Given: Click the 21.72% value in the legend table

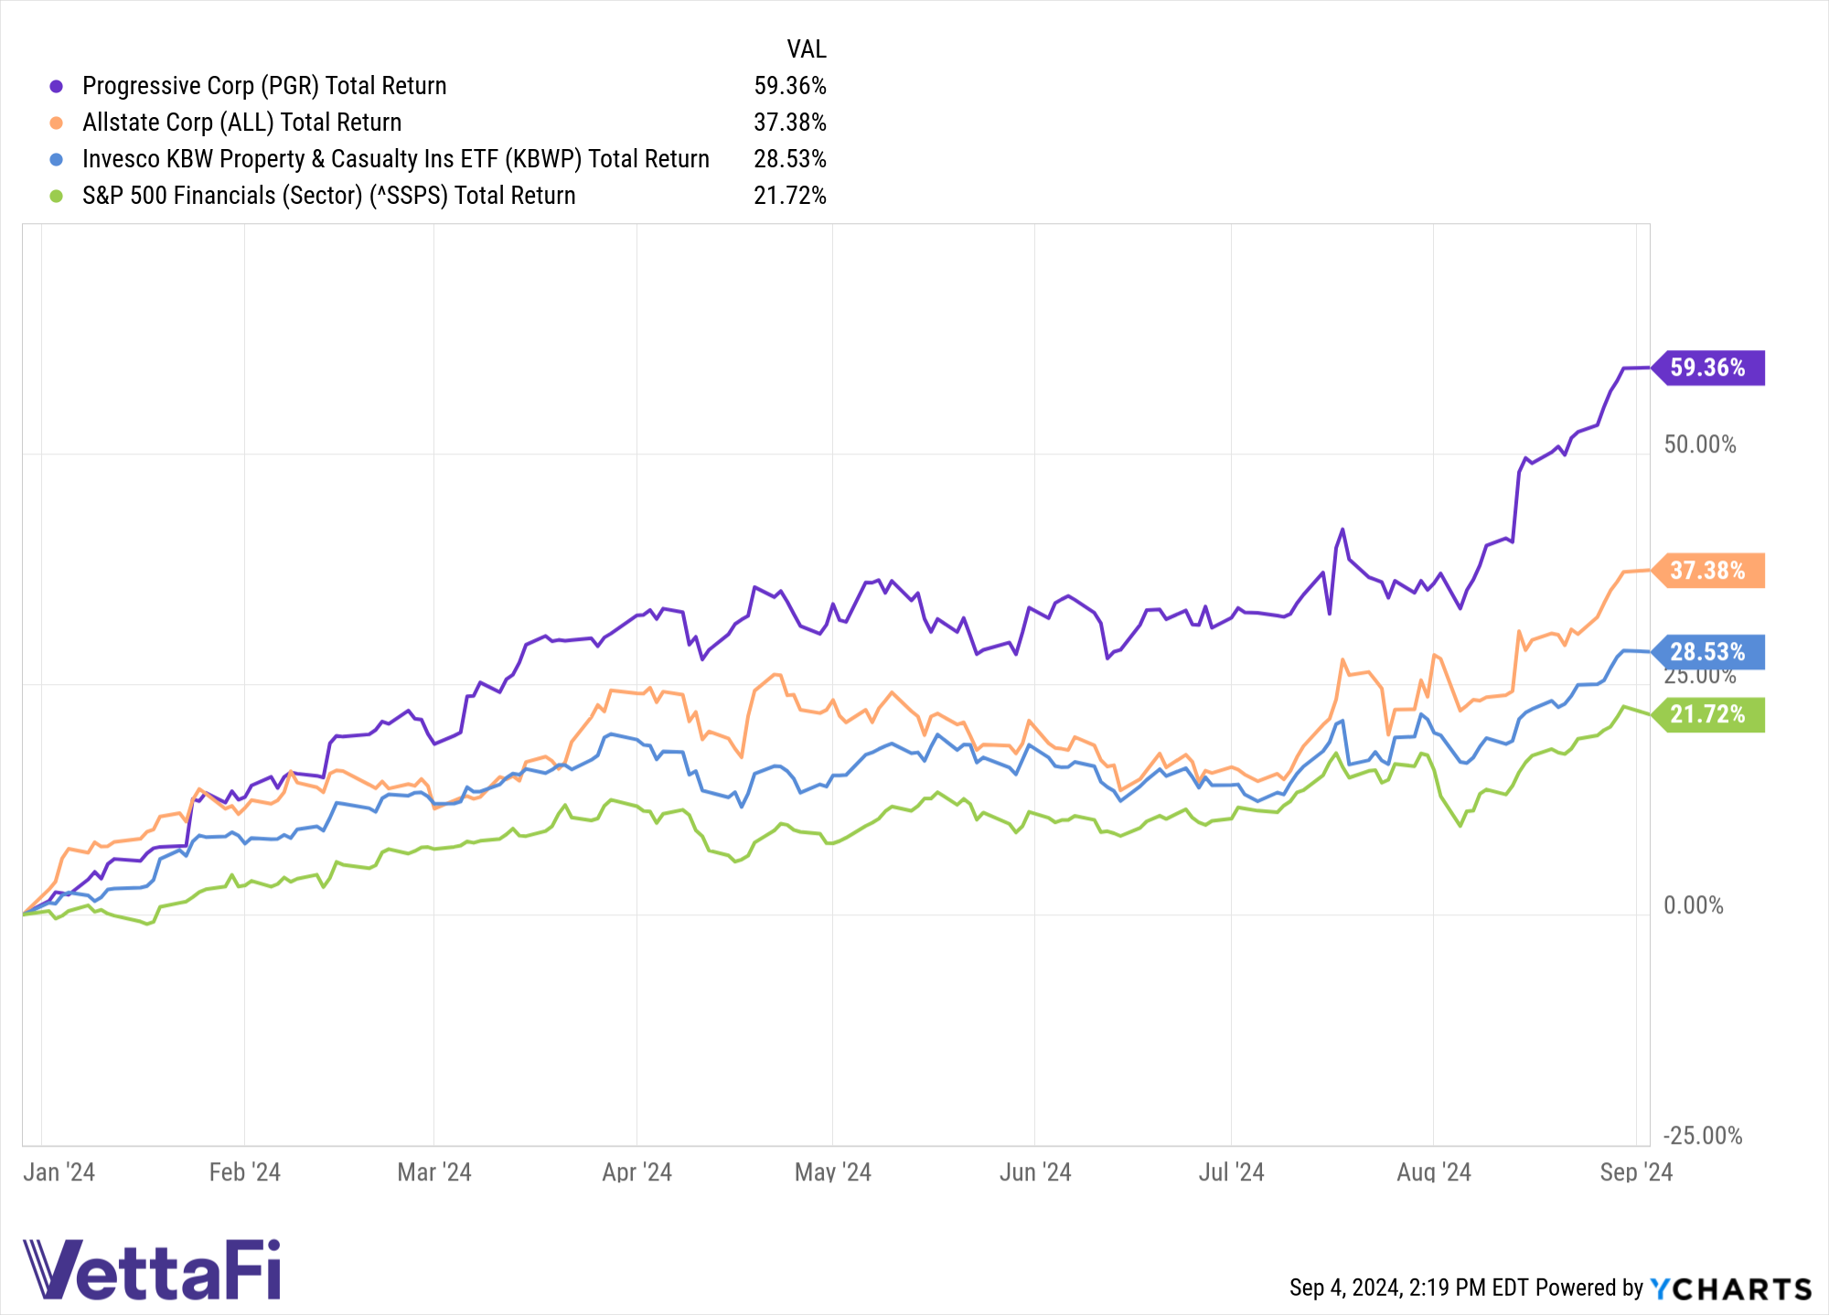Looking at the screenshot, I should click(790, 196).
